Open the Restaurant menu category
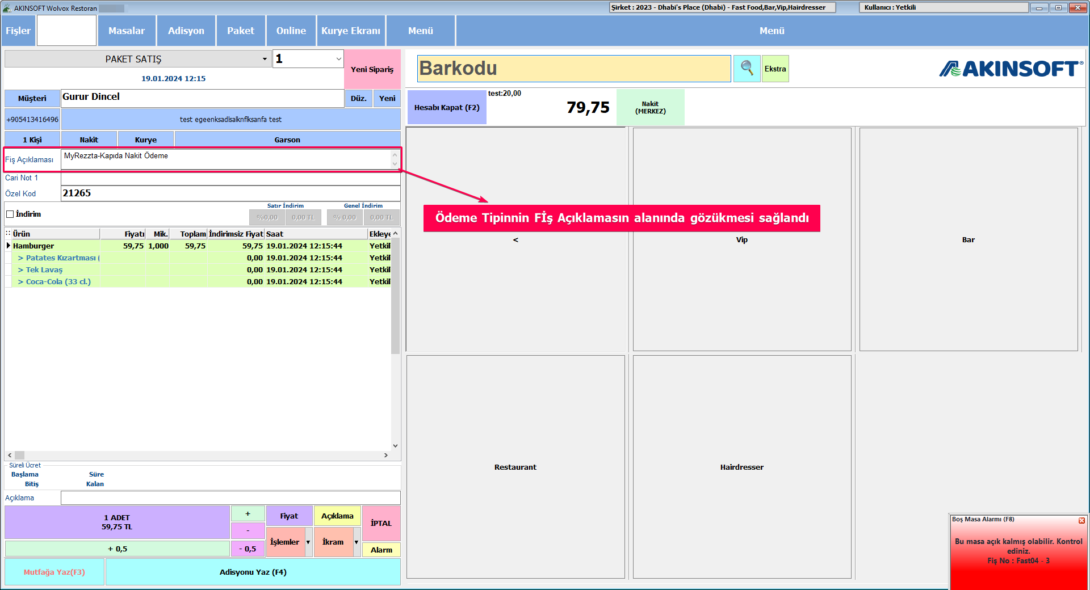The image size is (1090, 590). [515, 467]
